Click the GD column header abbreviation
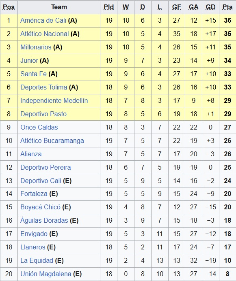 [210, 7]
